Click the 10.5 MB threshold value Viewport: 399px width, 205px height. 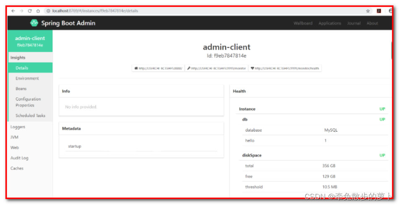(330, 187)
